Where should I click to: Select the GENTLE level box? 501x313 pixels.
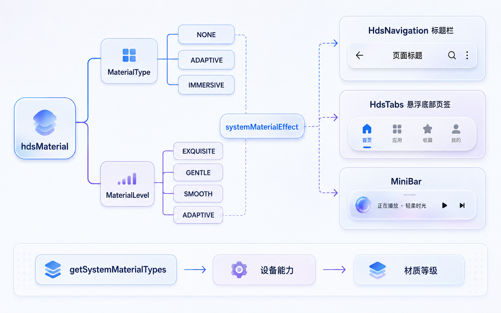click(198, 172)
